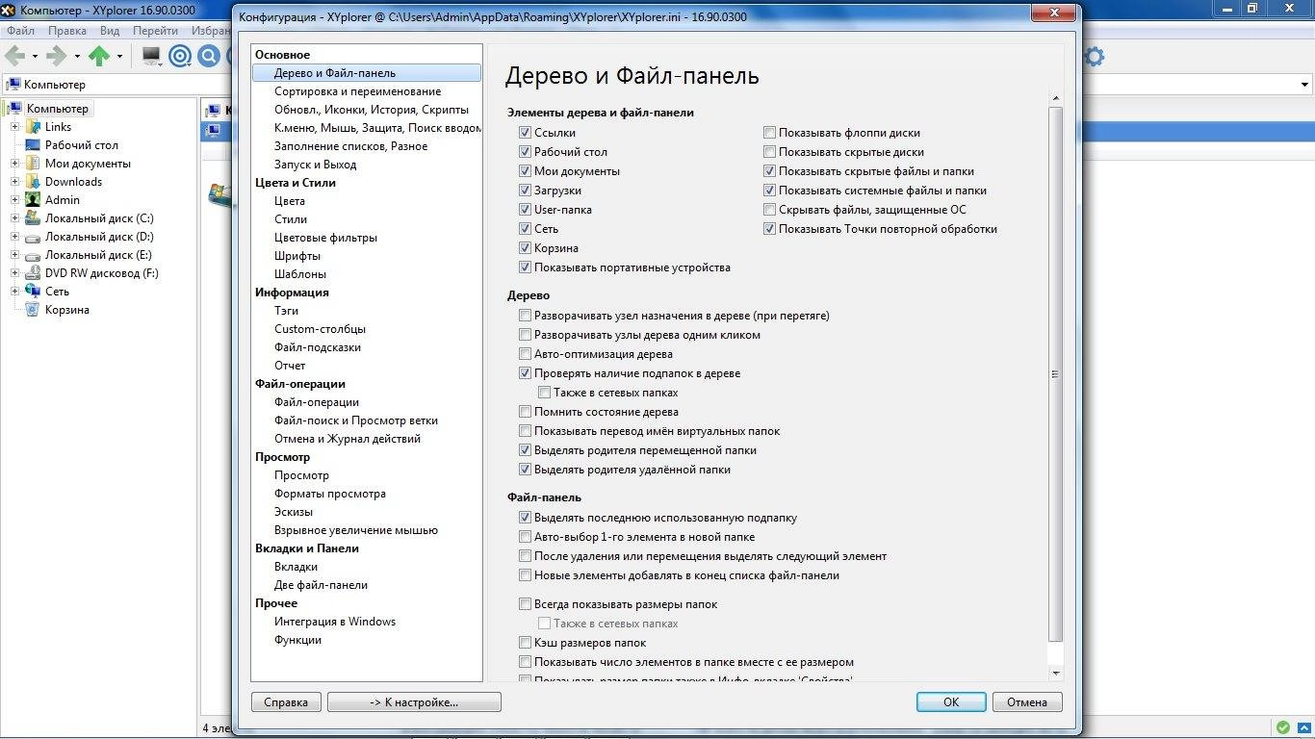The width and height of the screenshot is (1315, 739).
Task: Click the Links folder icon in tree
Action: pos(33,127)
